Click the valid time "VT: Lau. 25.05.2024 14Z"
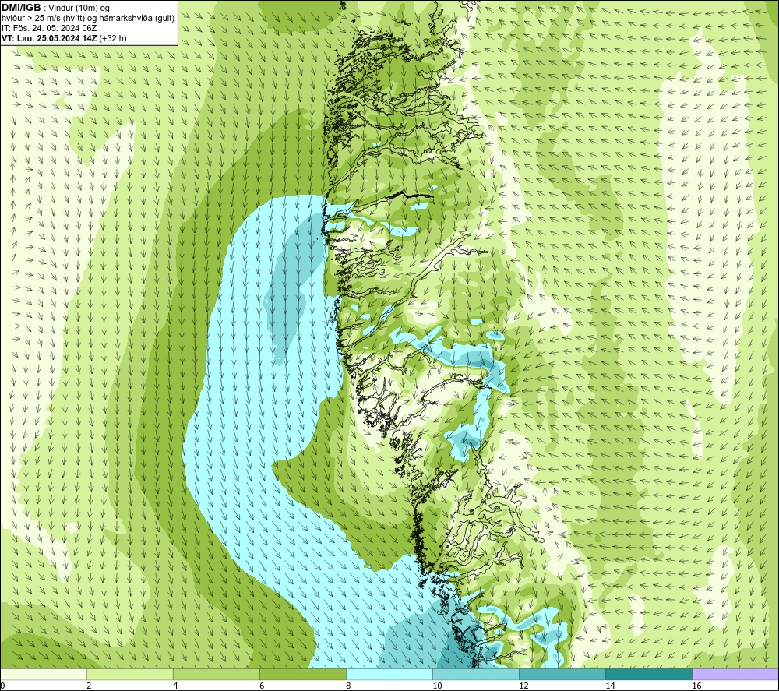Screen dimensions: 779x691 tap(49, 38)
